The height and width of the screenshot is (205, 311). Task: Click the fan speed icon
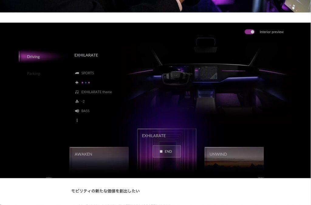[77, 101]
